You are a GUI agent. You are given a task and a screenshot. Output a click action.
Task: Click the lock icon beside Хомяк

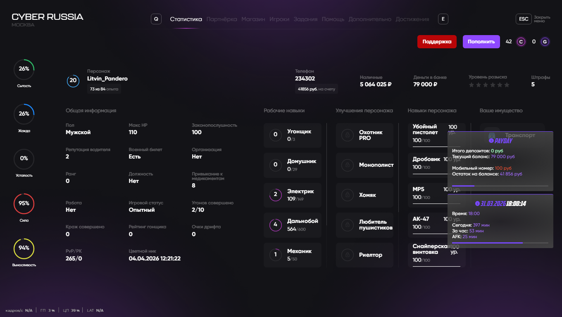[x=348, y=195]
